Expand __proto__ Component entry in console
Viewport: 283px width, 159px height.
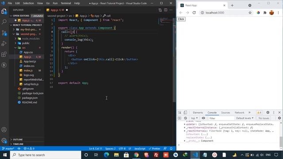[184, 141]
